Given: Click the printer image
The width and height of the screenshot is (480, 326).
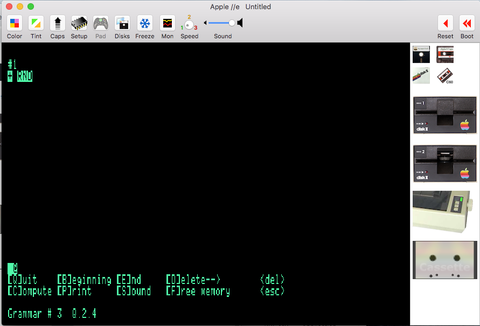Looking at the screenshot, I should 443,212.
